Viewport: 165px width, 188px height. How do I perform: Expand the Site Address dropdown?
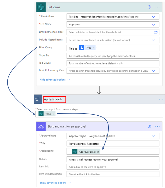153,17
